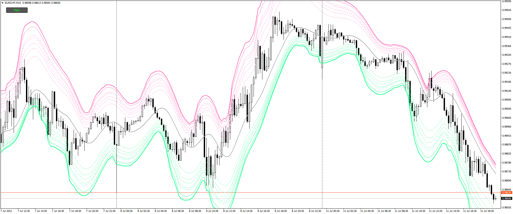Click the 8 Jul 00:30 time label
This screenshot has height=214, width=513.
pyautogui.click(x=126, y=211)
